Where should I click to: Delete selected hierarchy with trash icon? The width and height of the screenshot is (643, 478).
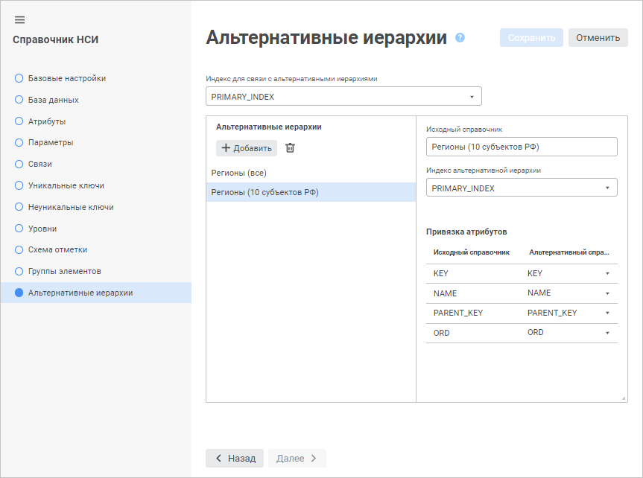coord(291,148)
